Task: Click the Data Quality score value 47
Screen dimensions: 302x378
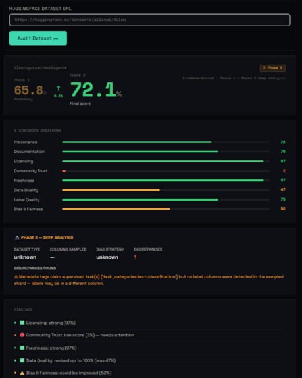Action: pos(283,190)
